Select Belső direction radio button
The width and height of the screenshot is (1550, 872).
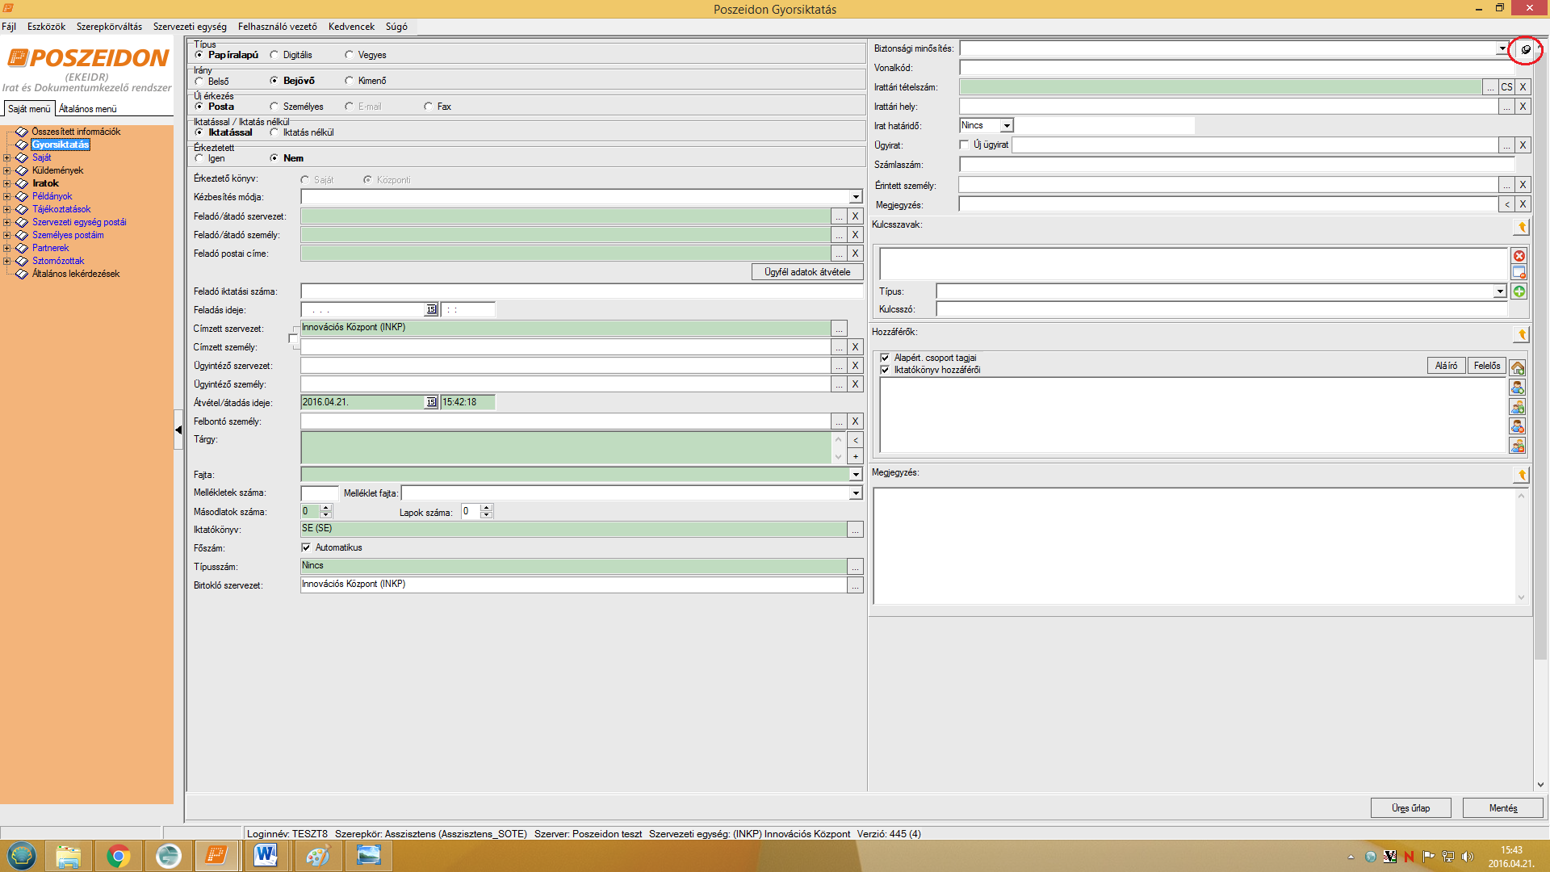pos(199,81)
